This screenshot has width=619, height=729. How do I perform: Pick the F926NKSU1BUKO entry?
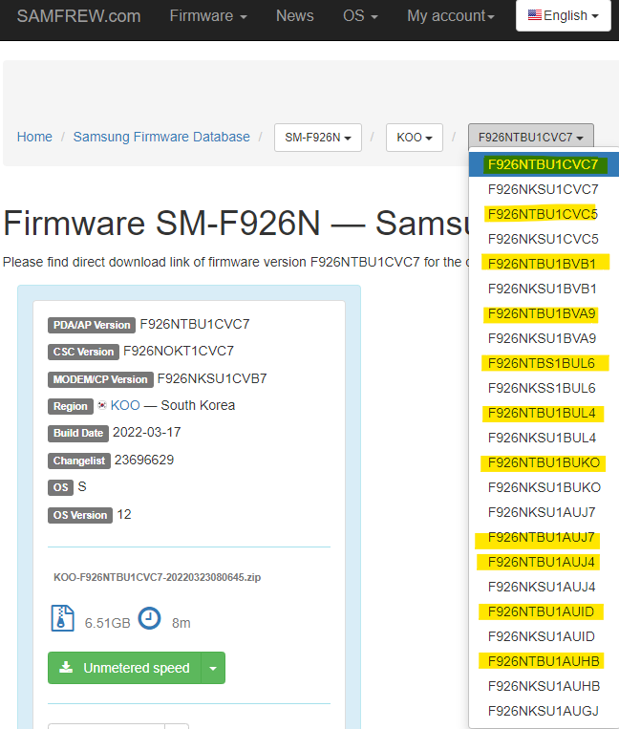(x=544, y=487)
